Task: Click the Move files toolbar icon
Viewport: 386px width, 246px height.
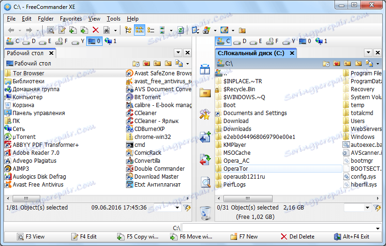Action: [x=84, y=30]
